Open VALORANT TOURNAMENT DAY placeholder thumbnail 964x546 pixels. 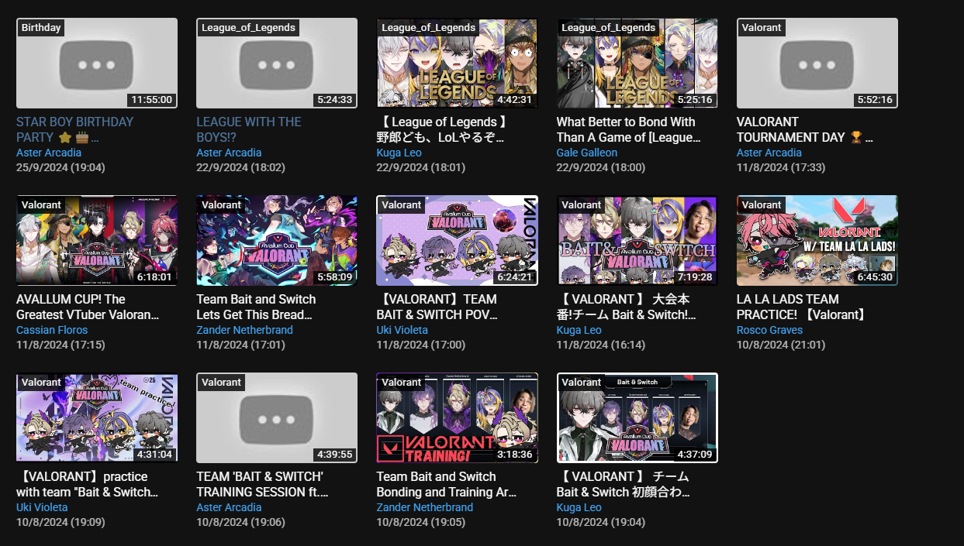tap(817, 63)
